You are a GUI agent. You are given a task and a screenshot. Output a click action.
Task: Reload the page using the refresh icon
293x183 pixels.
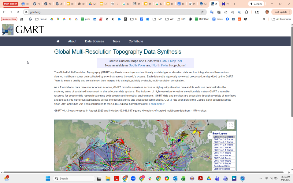[x=18, y=12]
